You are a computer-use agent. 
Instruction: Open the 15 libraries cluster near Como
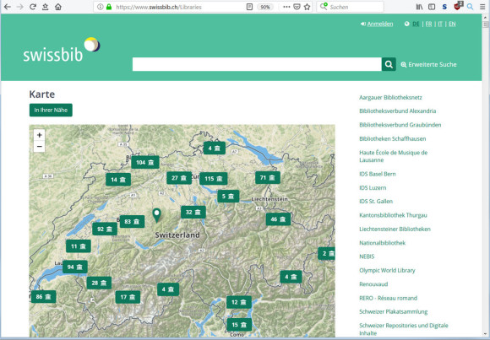[x=239, y=325]
